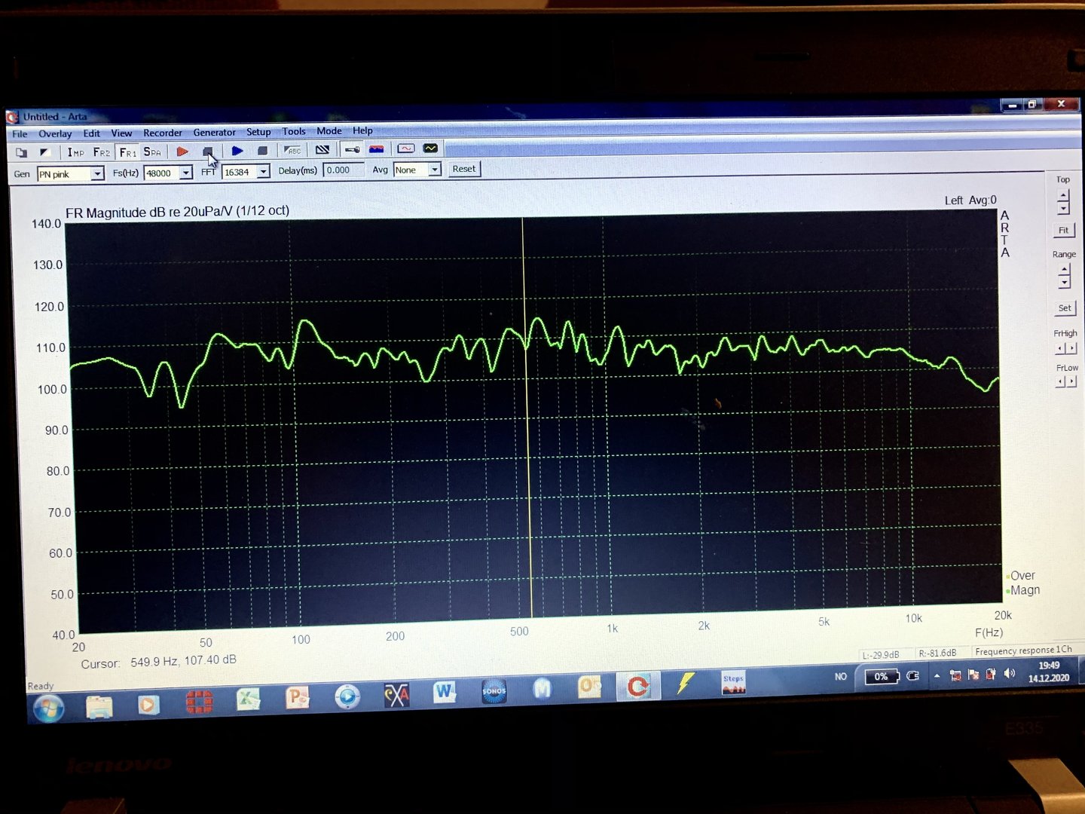The width and height of the screenshot is (1085, 814).
Task: Click the Arta icon in the taskbar
Action: tap(637, 687)
